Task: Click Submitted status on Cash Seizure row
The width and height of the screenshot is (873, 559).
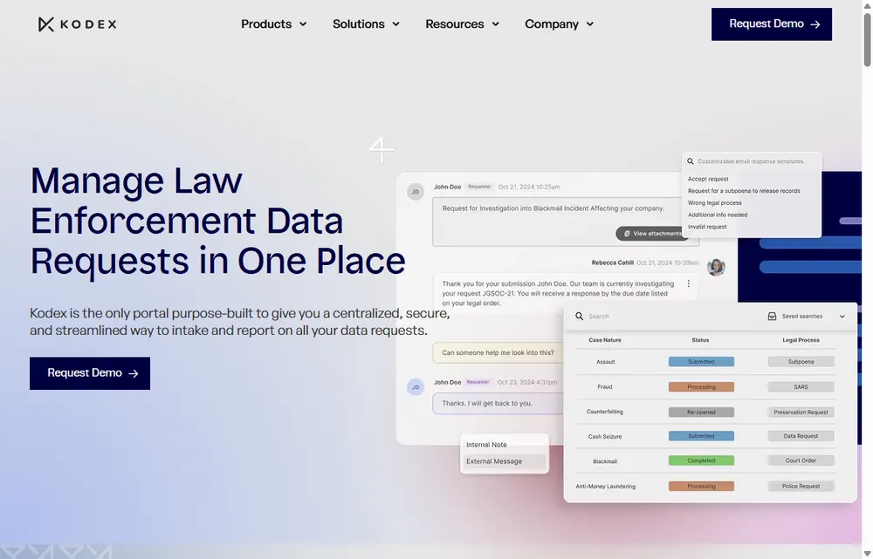Action: point(701,436)
